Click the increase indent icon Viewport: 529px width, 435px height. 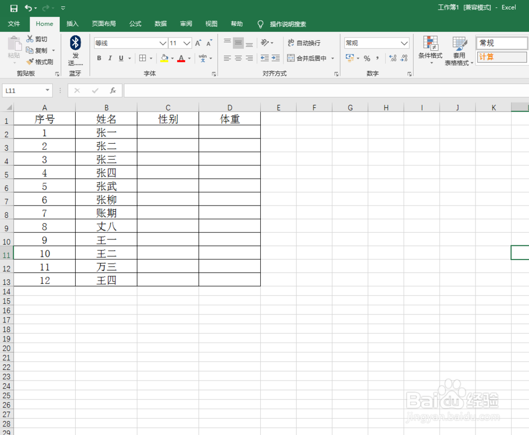(x=276, y=58)
